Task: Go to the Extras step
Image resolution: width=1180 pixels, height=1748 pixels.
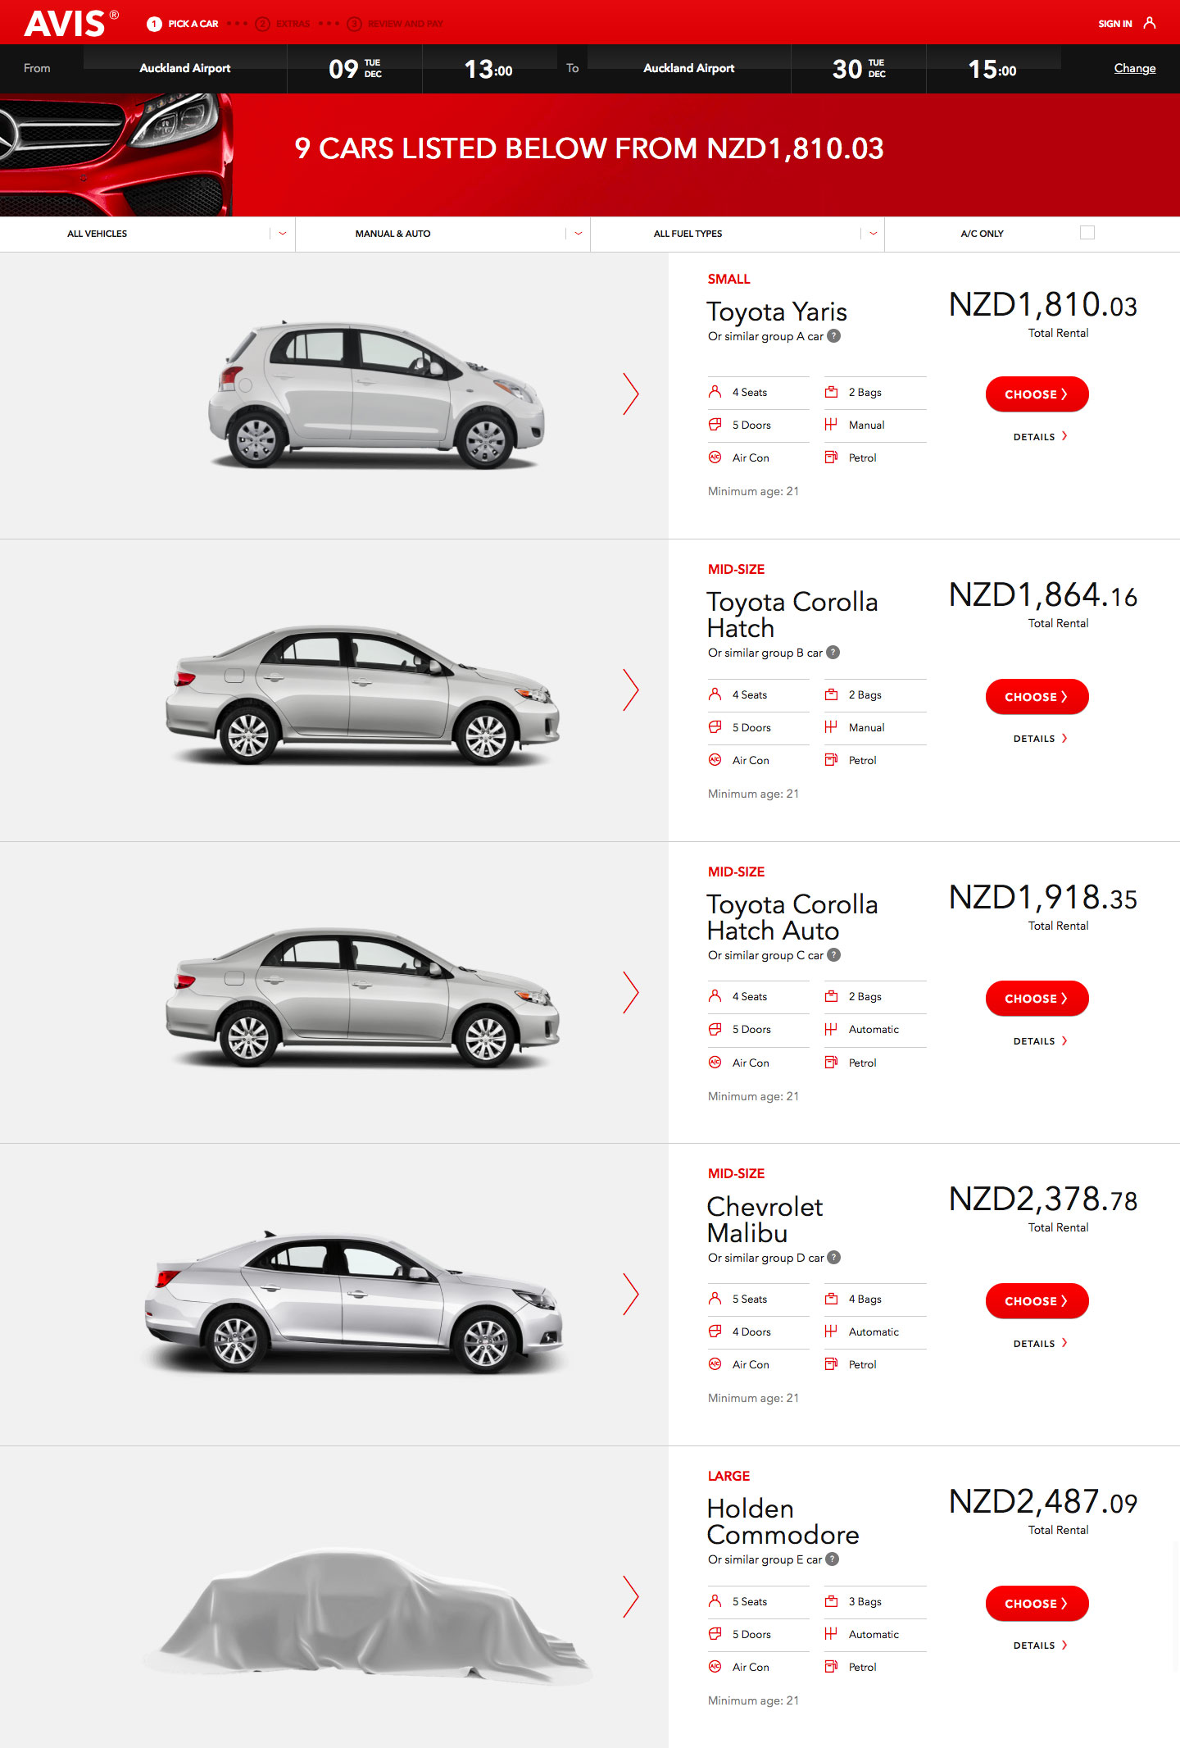Action: pos(284,24)
